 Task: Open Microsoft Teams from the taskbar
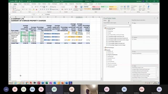click(70, 83)
